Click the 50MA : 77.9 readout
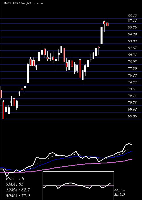 (x=18, y=195)
